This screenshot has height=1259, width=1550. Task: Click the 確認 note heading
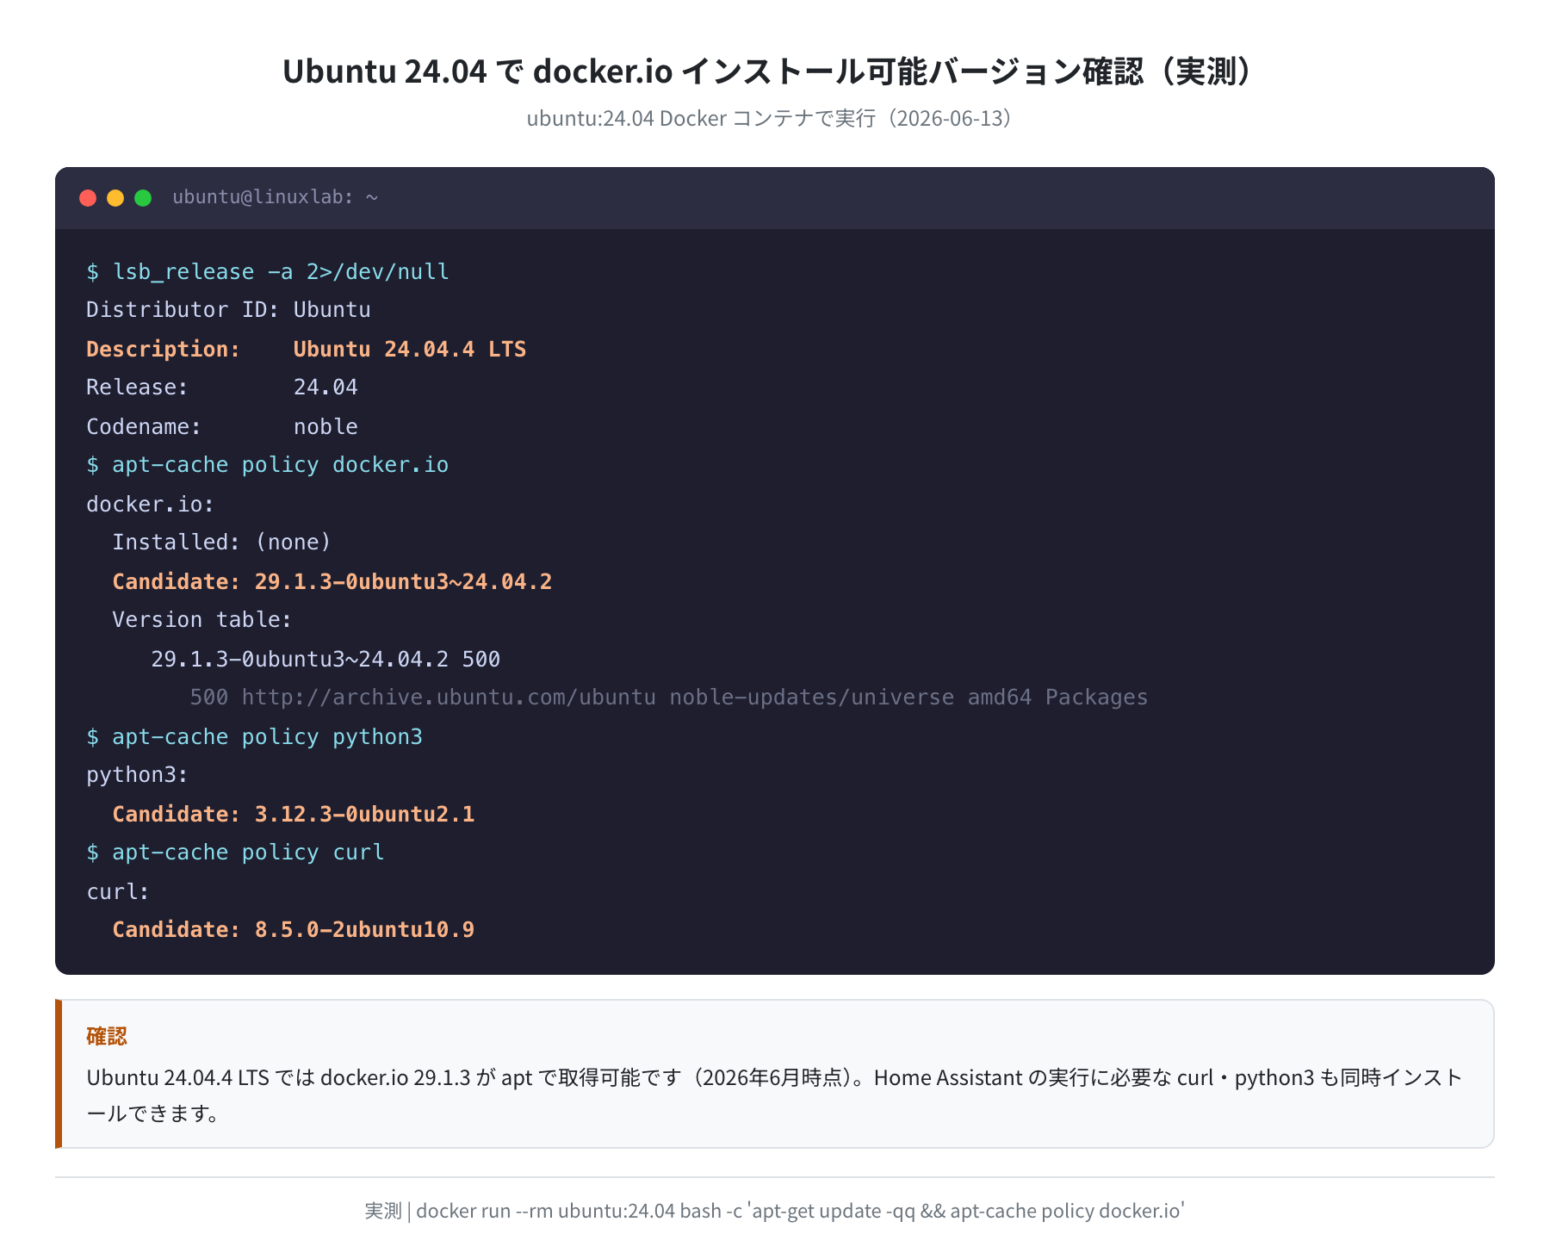click(107, 1036)
